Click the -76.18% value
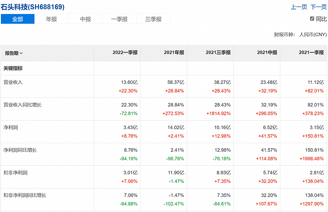Screen dimensions: 328x212 [x=222, y=159]
